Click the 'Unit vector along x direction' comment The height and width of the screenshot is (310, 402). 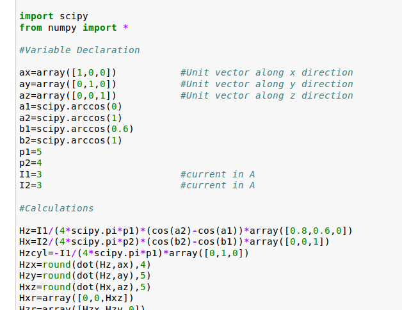(x=266, y=72)
